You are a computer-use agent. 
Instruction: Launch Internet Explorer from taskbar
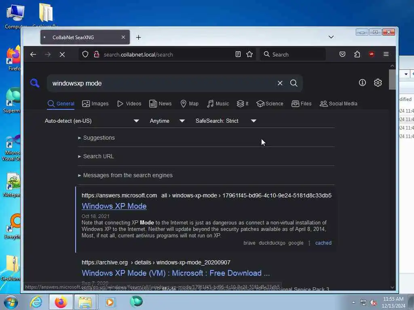(36, 302)
